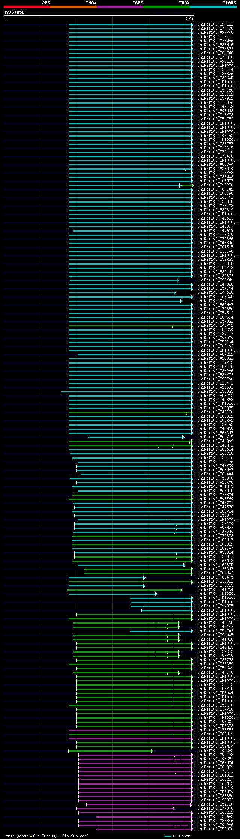Select the UniRef100_Q7X873 label
240x839 pixels.
coord(215,49)
